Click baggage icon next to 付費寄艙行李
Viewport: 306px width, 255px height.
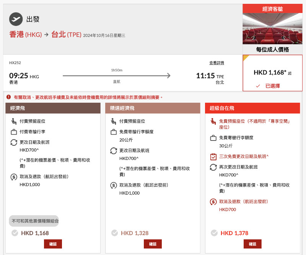click(14, 132)
